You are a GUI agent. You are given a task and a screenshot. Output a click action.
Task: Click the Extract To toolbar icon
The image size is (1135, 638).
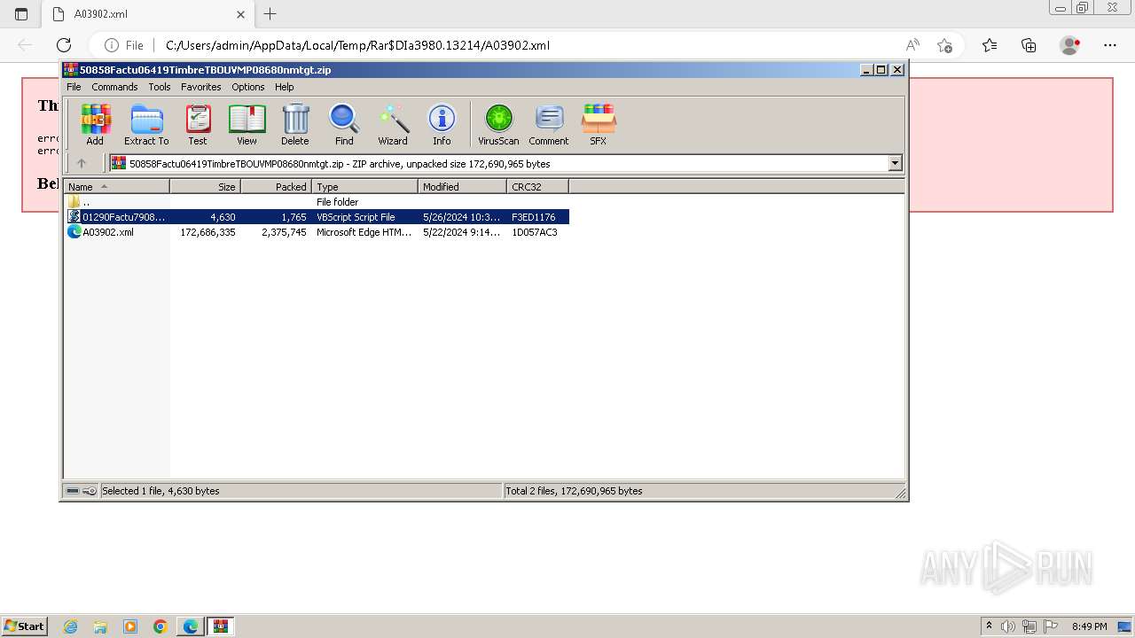pyautogui.click(x=146, y=125)
